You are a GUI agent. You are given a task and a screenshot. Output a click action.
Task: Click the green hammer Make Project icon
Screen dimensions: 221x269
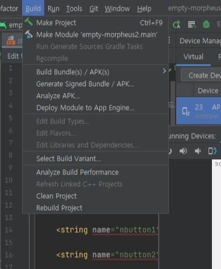[x=28, y=22]
